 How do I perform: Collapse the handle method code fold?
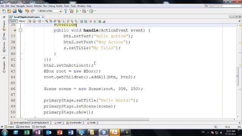[20, 30]
